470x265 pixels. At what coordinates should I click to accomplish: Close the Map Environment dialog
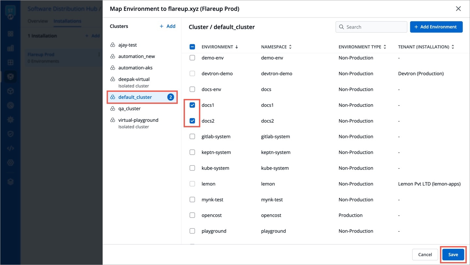coord(458,9)
